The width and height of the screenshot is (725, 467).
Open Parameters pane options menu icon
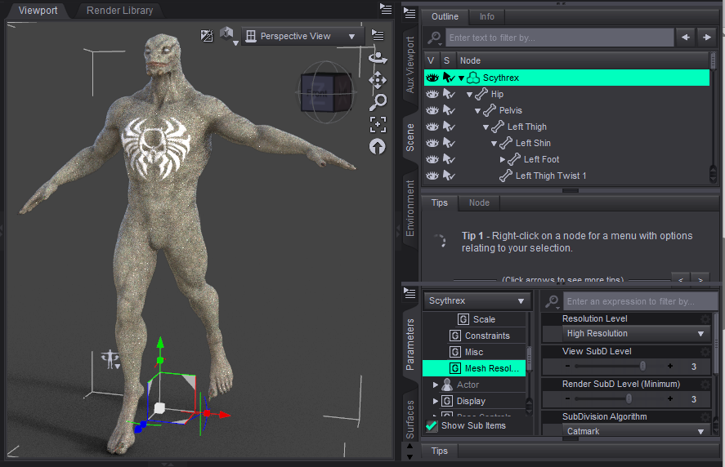coord(409,292)
